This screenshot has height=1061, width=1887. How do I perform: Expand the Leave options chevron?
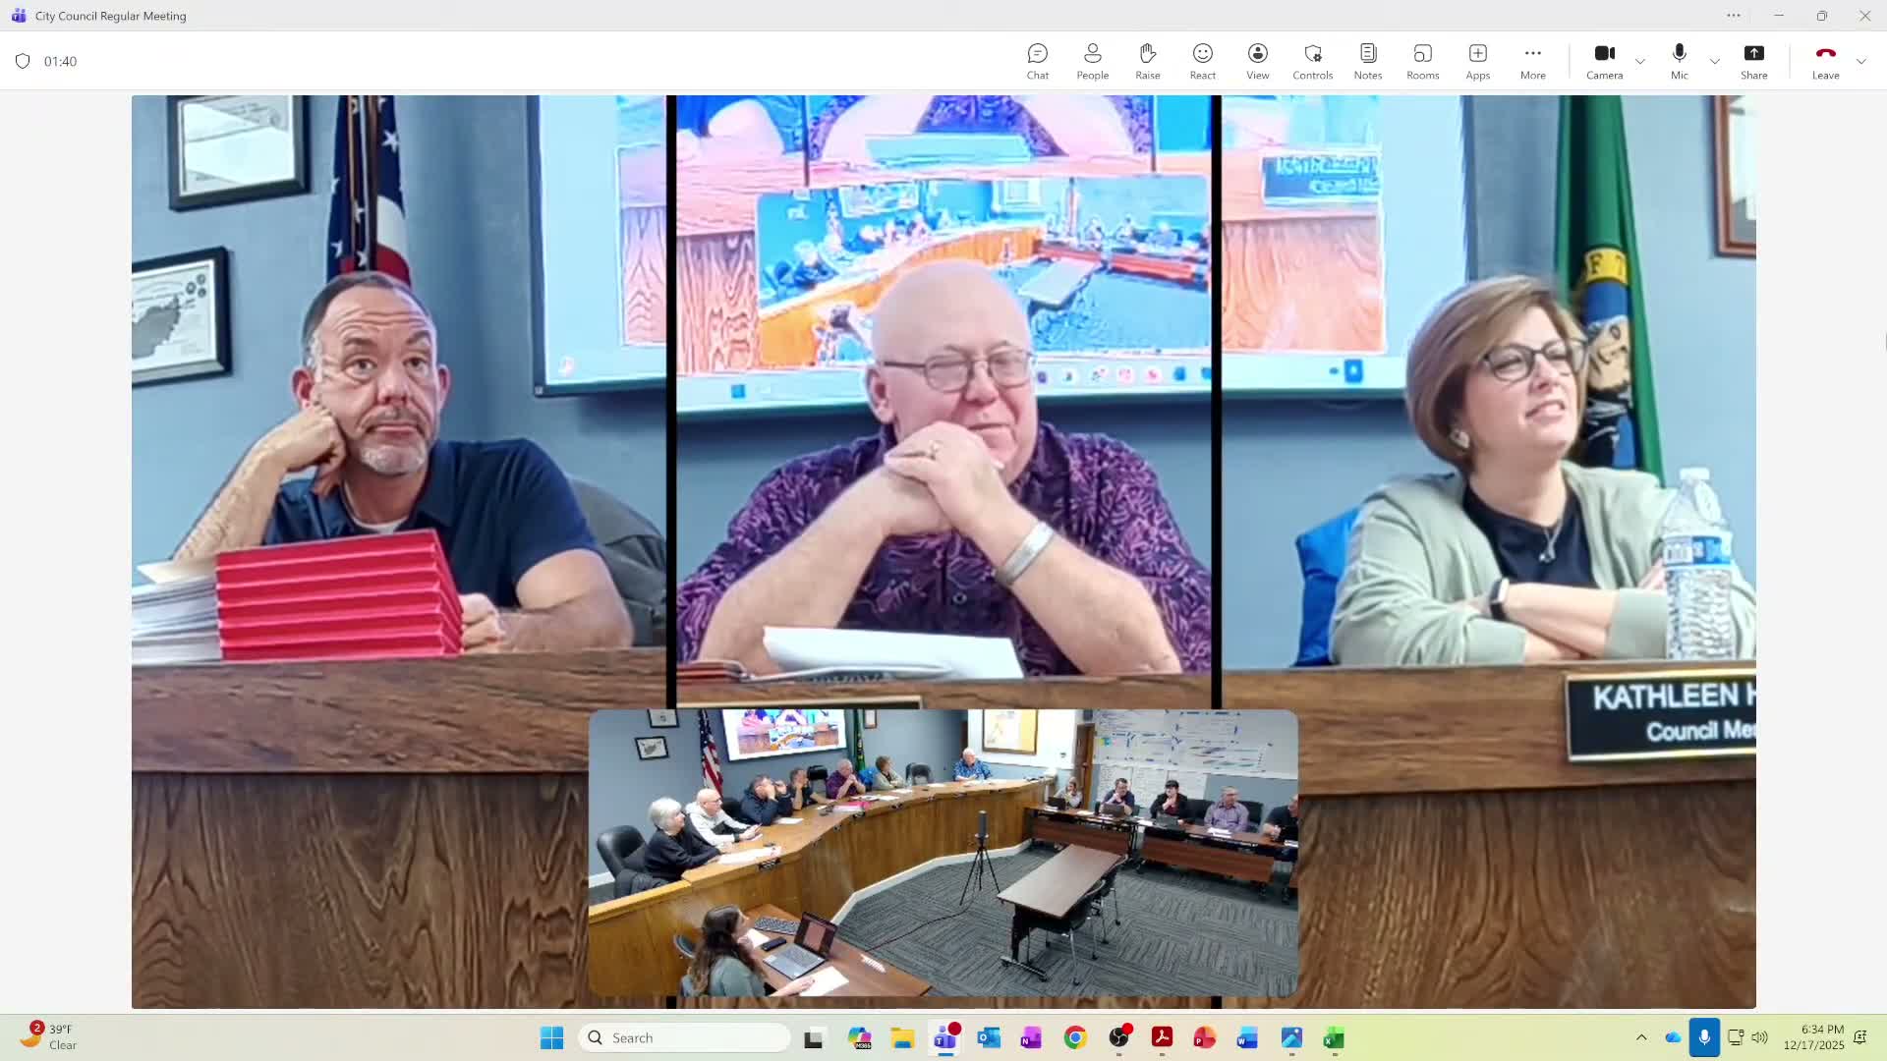1860,62
